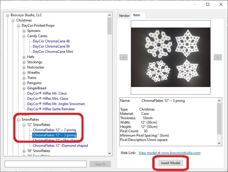Expand the Spinners node
Viewport: 228px width, 172px height.
(24, 31)
